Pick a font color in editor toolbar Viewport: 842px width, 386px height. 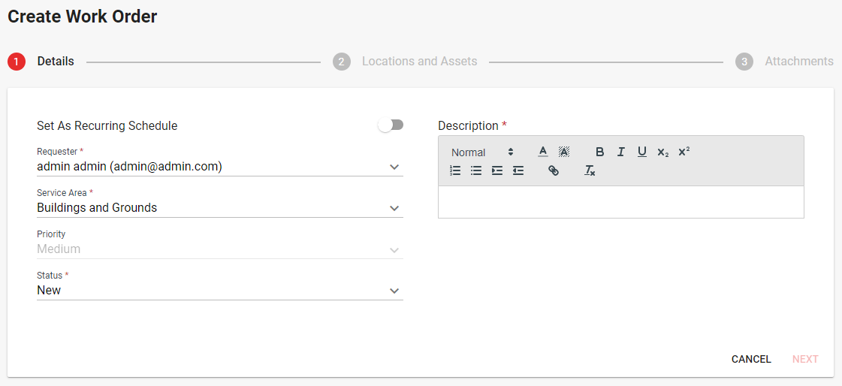point(543,152)
